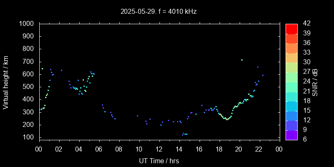Screen dimensions: 334x167
Task: Click the 06 hour tick on time axis
Action: pyautogui.click(x=99, y=149)
